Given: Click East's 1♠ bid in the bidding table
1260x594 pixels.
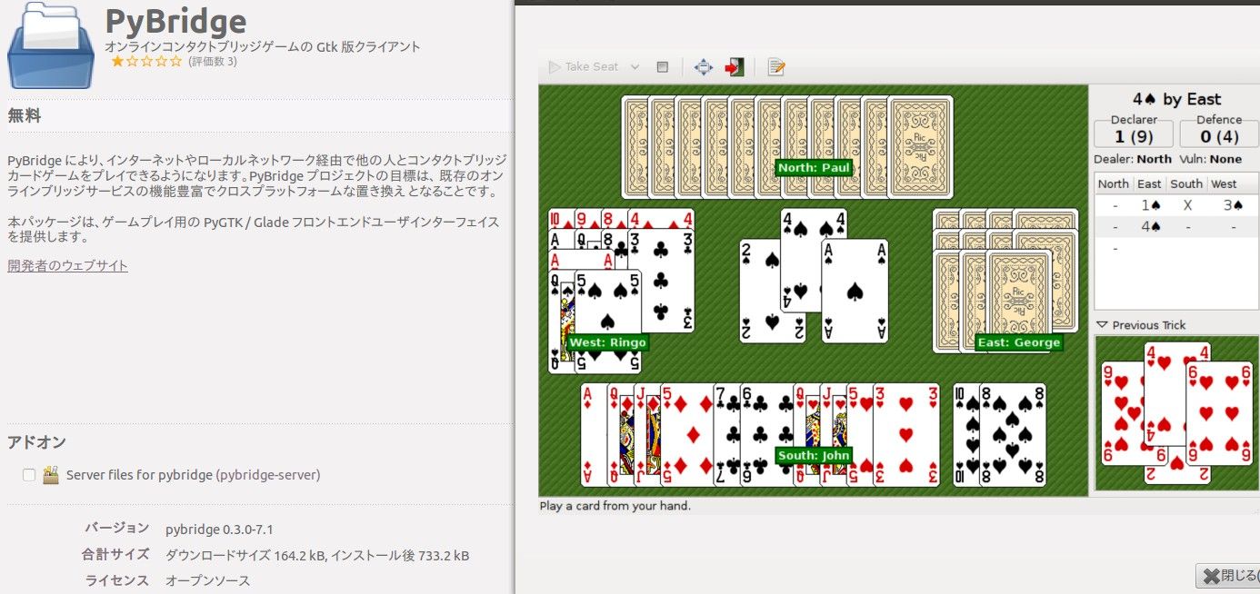Looking at the screenshot, I should click(1149, 205).
